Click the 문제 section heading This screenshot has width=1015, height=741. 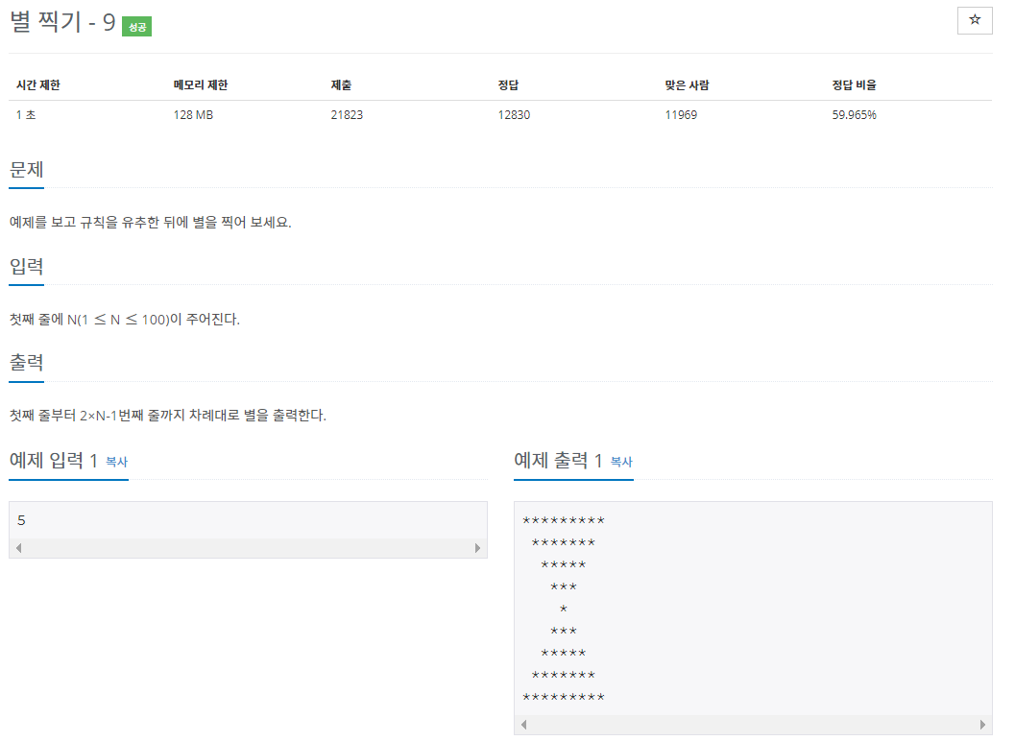[x=27, y=170]
